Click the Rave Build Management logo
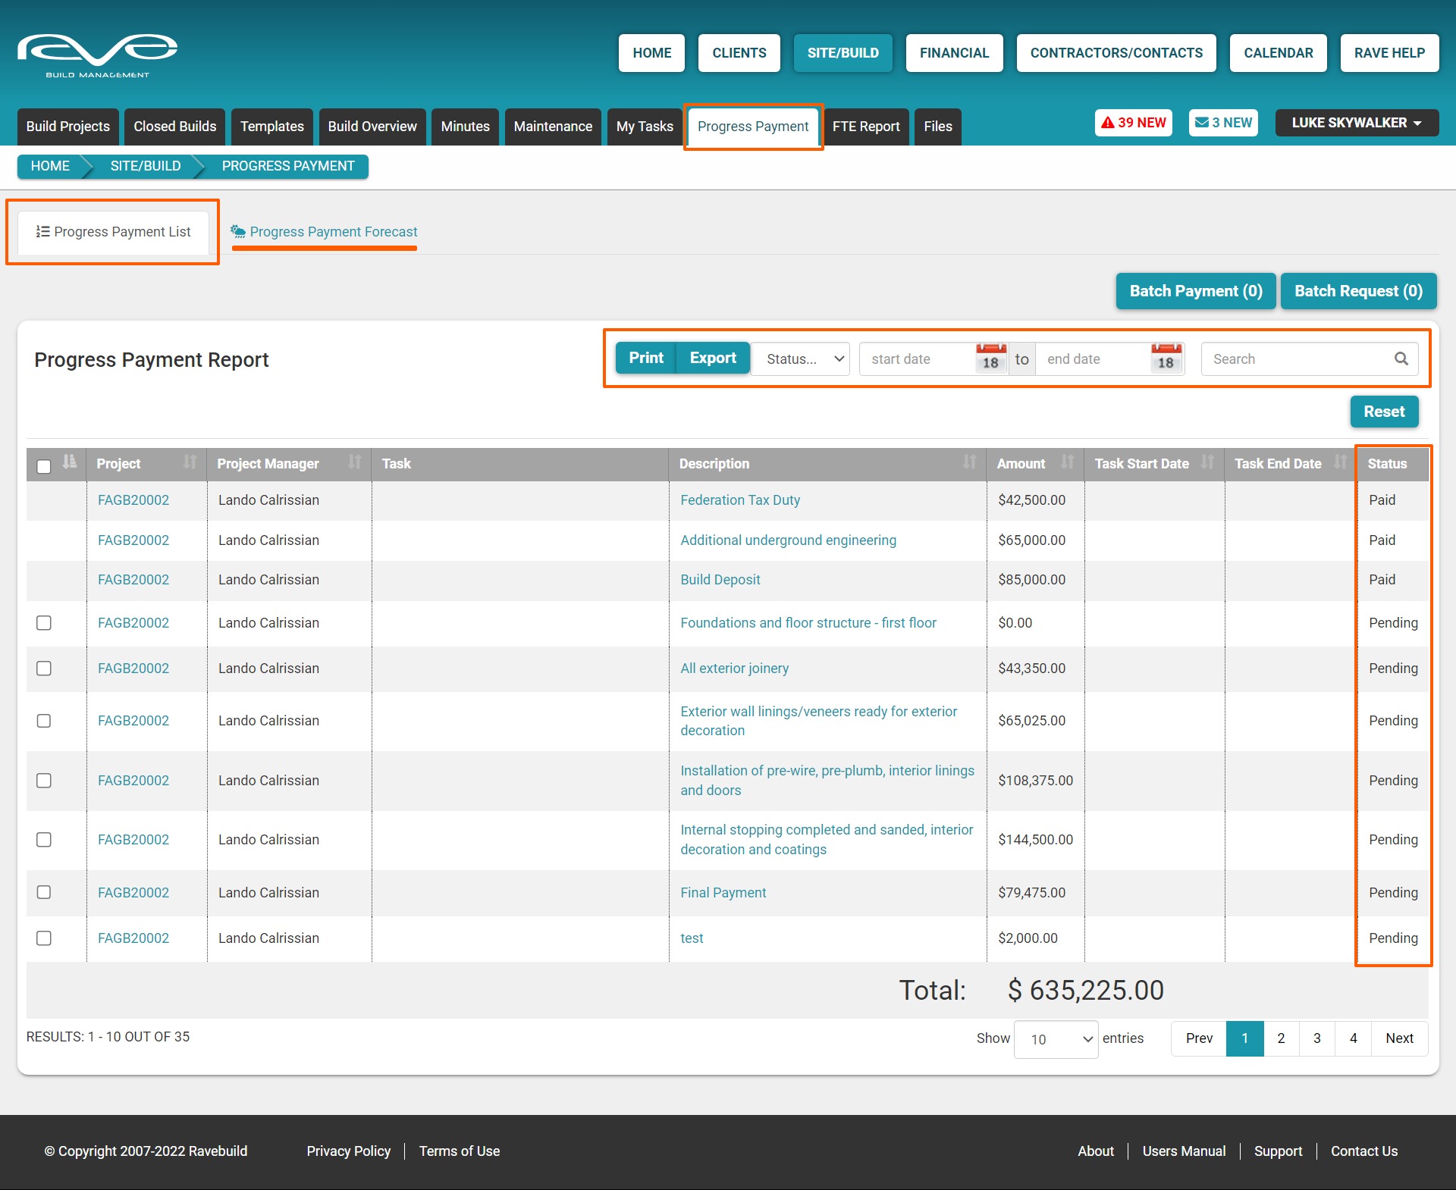 point(97,55)
